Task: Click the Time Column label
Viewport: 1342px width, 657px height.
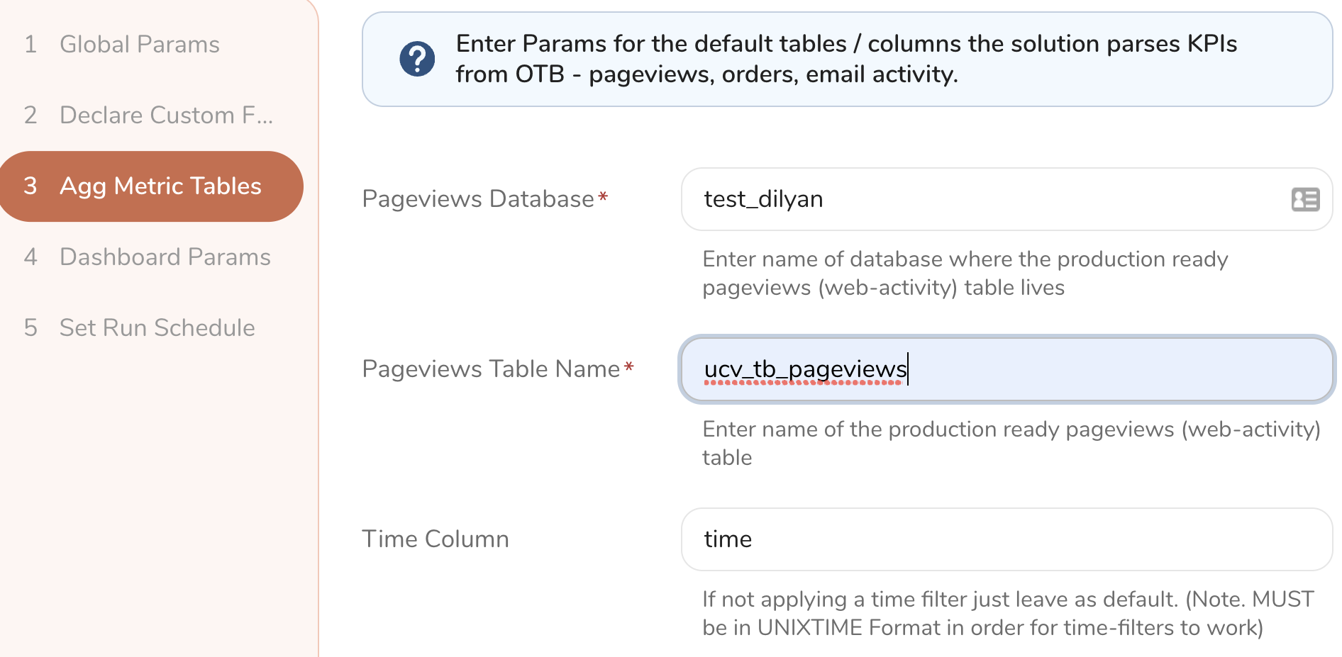Action: click(x=436, y=539)
